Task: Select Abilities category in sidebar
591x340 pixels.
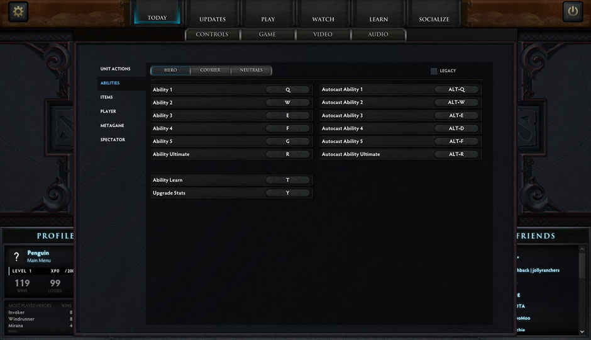Action: click(x=110, y=83)
